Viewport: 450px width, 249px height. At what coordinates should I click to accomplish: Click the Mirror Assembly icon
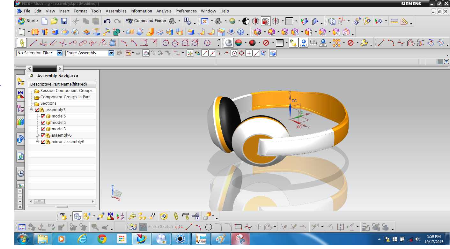(110, 216)
